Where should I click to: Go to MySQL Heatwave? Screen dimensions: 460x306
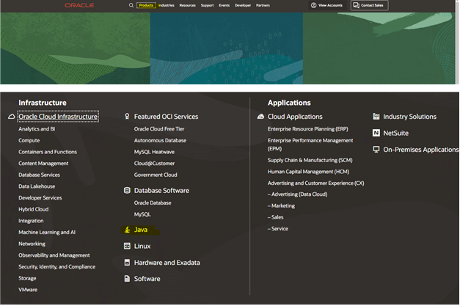coord(154,152)
